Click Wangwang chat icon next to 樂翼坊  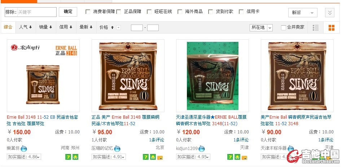[24, 149]
